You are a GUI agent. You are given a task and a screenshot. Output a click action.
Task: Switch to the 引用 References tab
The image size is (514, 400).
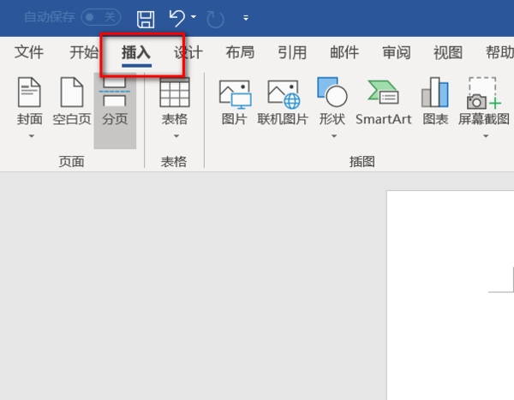tap(292, 52)
